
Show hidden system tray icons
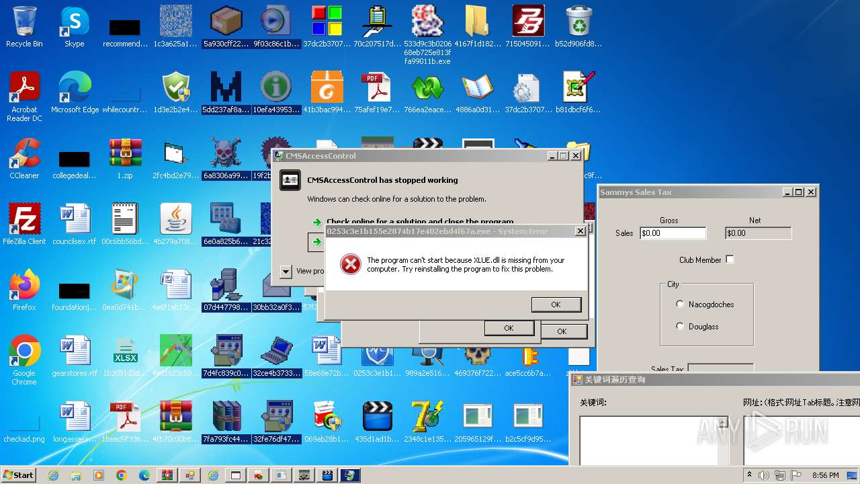750,475
